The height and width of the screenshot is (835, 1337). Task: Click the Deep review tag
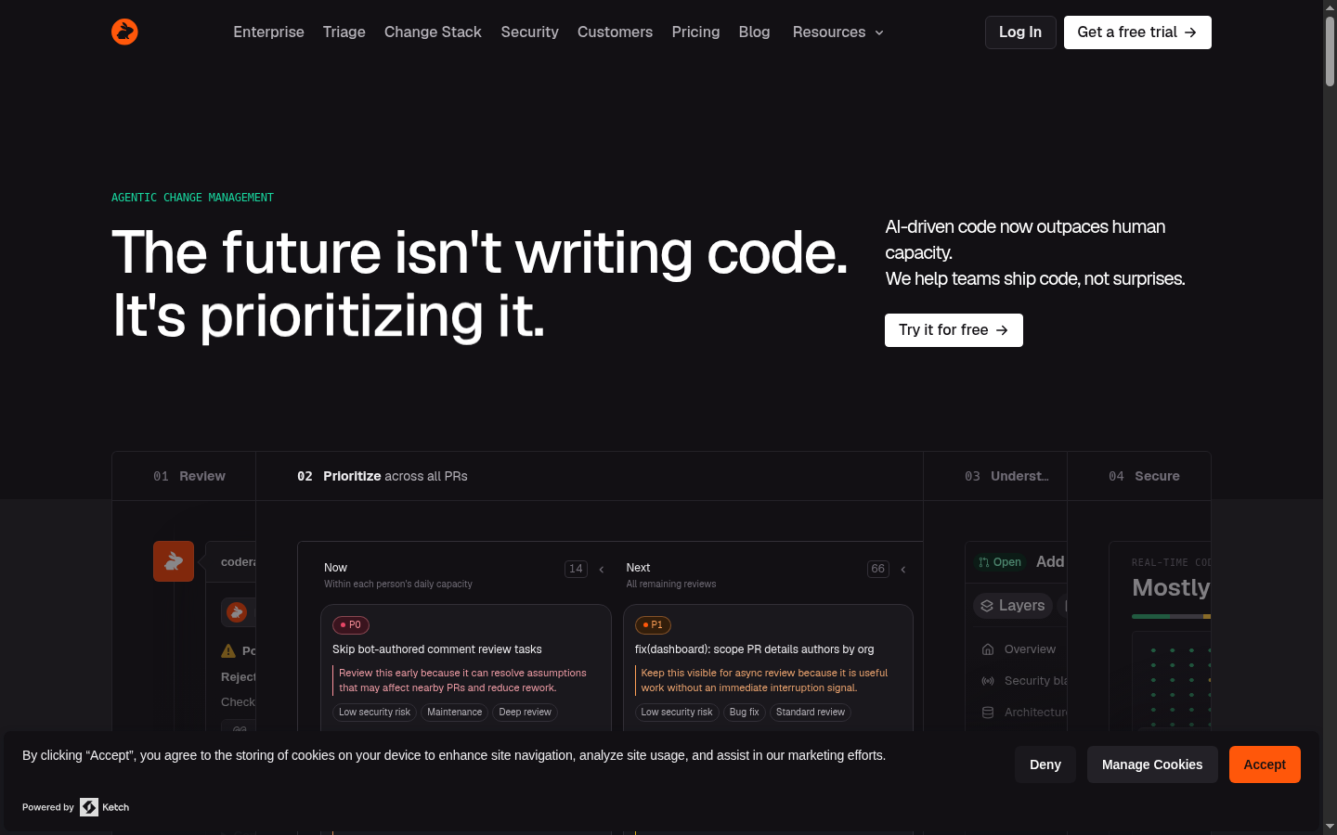click(526, 713)
